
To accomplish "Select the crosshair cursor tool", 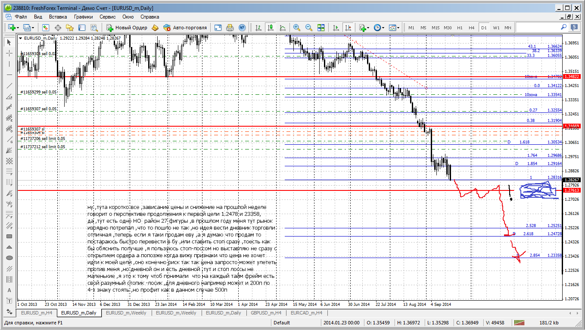I will 9,53.
